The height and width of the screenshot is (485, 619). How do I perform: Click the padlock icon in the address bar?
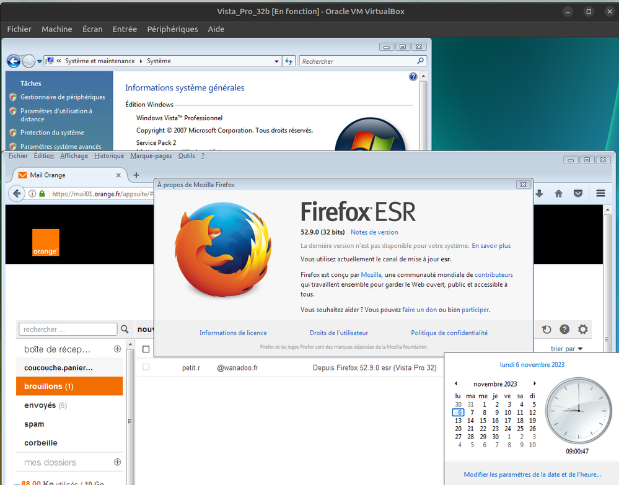click(x=41, y=193)
